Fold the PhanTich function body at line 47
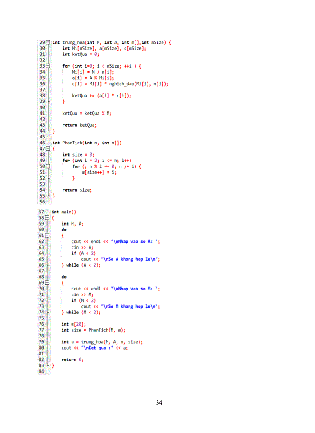 48,148
